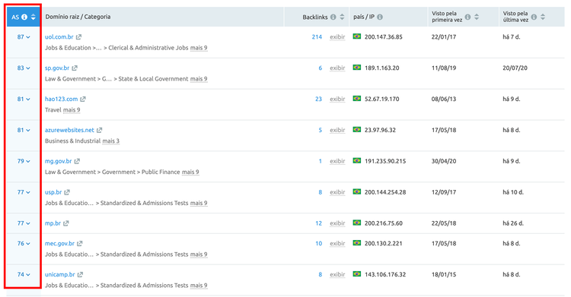571x297 pixels.
Task: Open external link icon next to mg.gov.br
Action: [77, 161]
